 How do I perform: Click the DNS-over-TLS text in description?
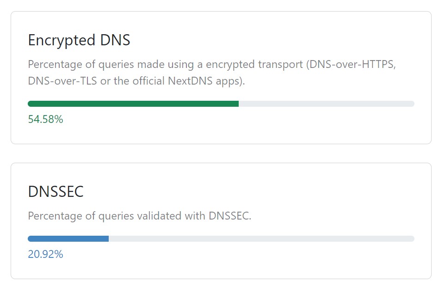(62, 81)
